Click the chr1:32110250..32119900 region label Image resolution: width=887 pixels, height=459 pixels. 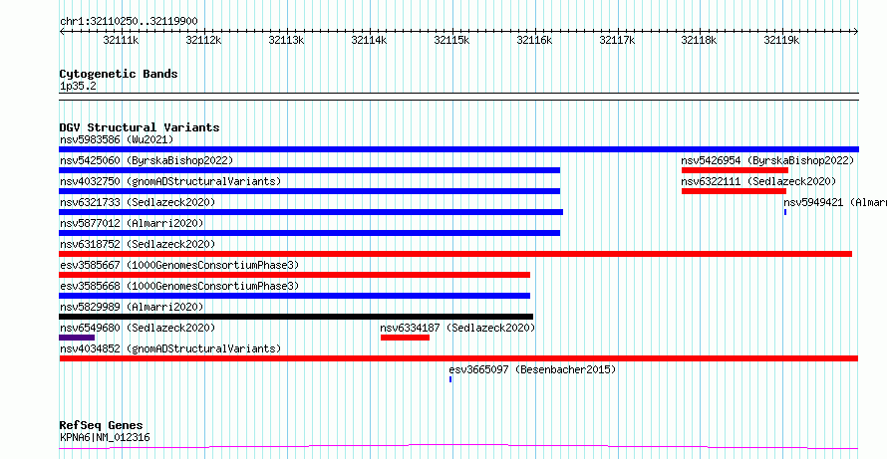129,22
